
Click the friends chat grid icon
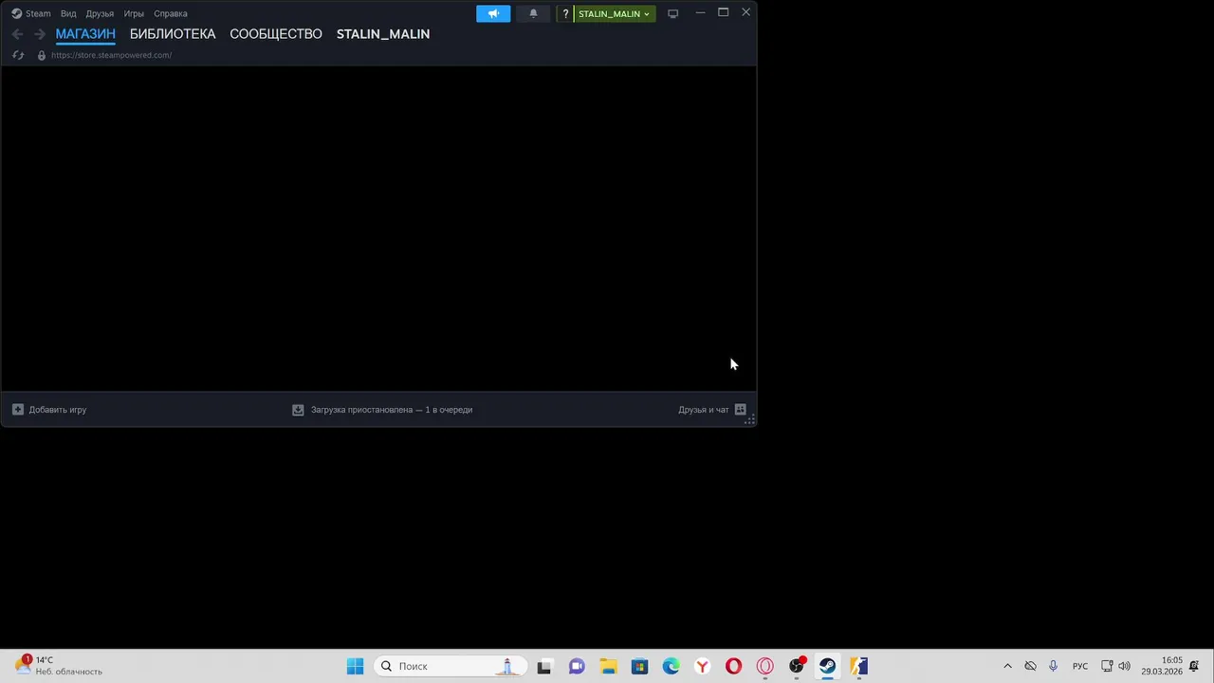point(741,410)
